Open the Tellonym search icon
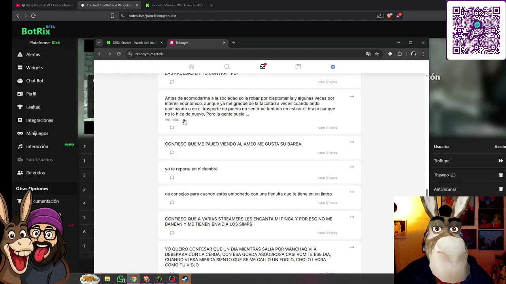This screenshot has height=284, width=506. 227,67
